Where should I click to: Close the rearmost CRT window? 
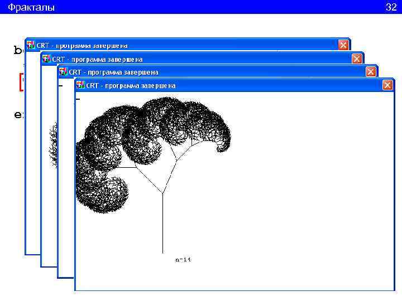click(343, 45)
